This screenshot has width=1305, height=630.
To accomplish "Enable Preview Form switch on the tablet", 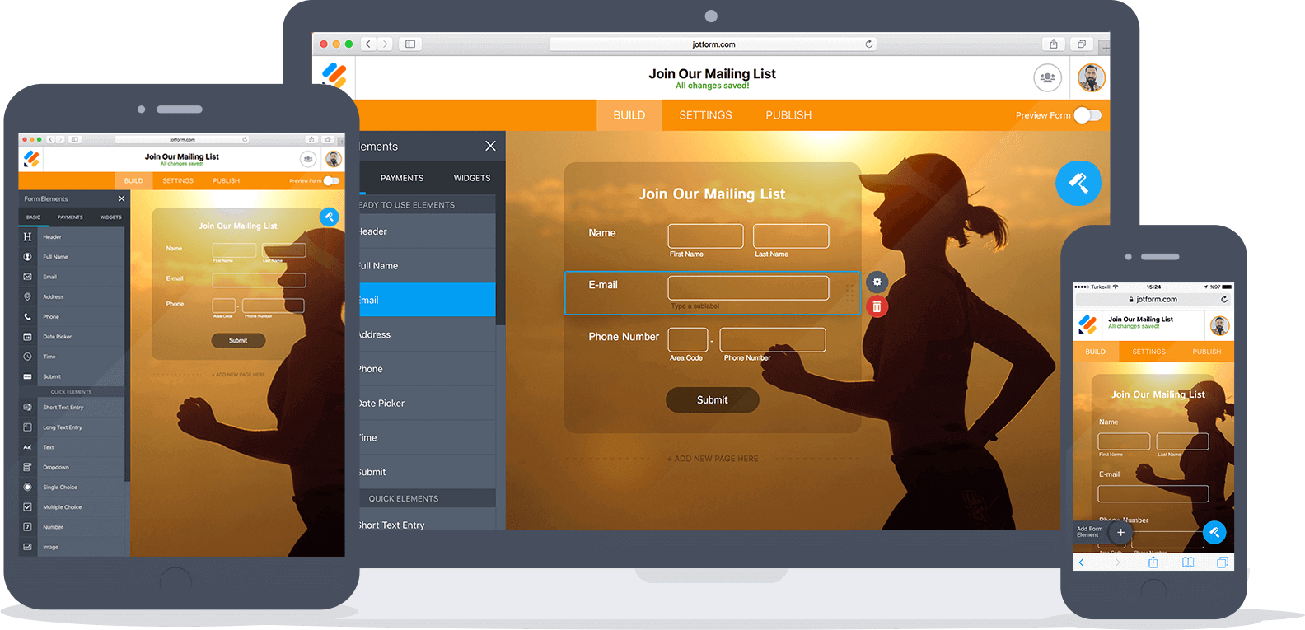I will tap(331, 180).
